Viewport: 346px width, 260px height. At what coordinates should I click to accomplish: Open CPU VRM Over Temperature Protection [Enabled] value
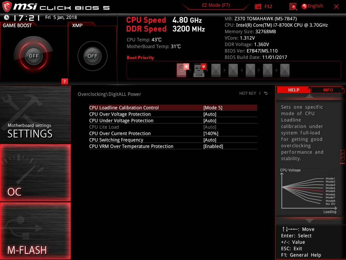(213, 146)
